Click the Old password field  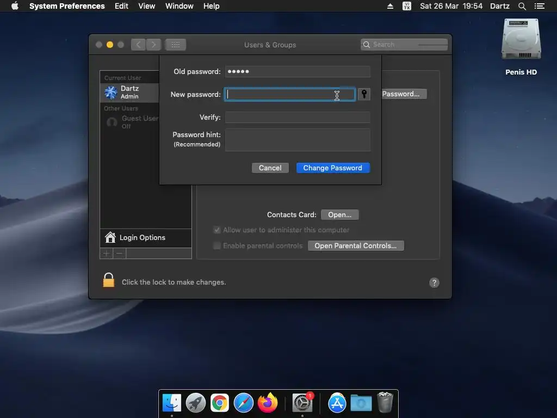click(298, 71)
